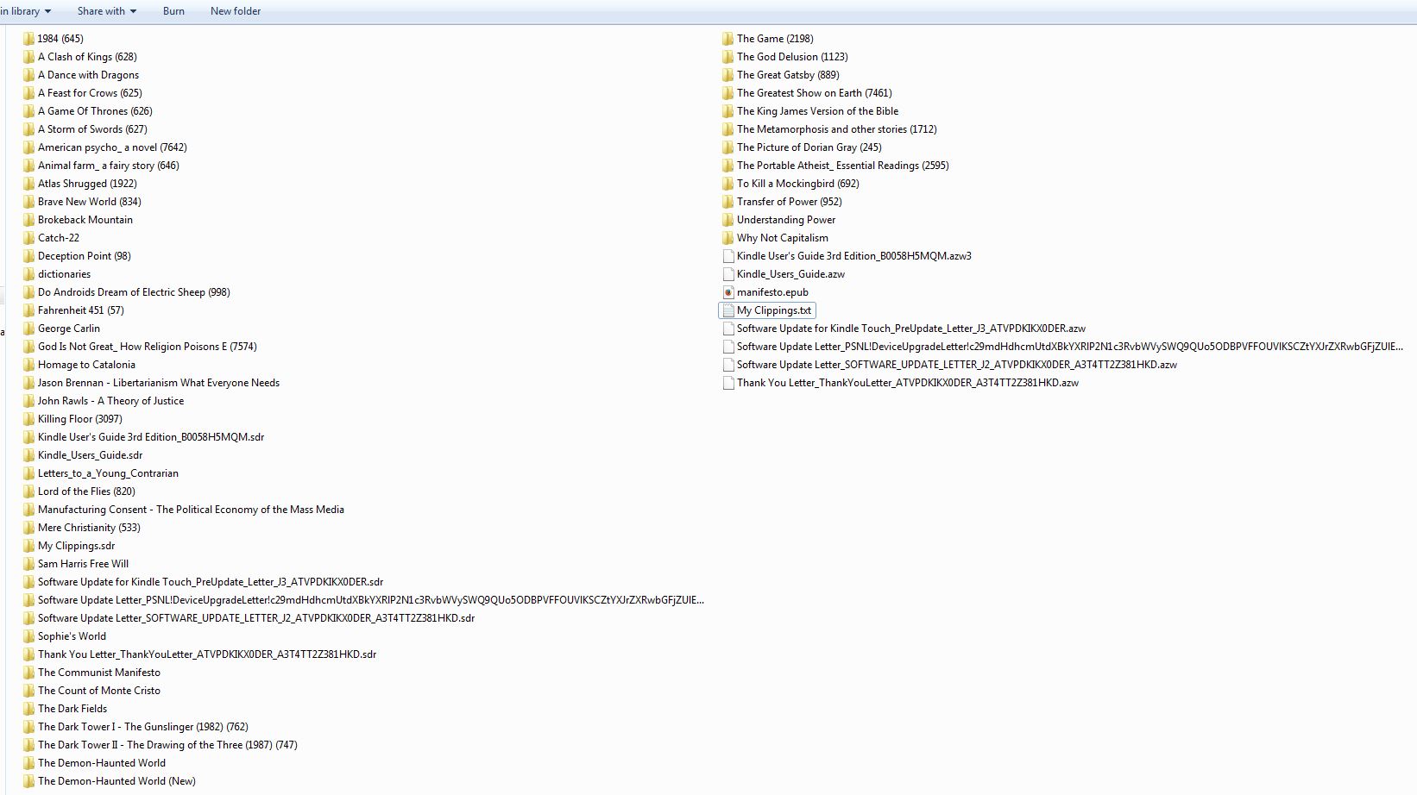Select the 1984 (645) folder icon
The width and height of the screenshot is (1417, 795).
pyautogui.click(x=28, y=39)
